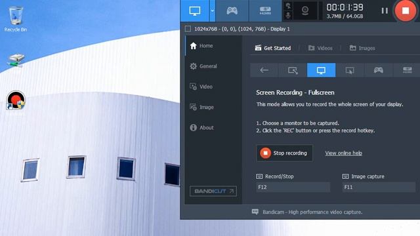Screen dimensions: 420x236
Task: Open the About section
Action: (x=213, y=128)
